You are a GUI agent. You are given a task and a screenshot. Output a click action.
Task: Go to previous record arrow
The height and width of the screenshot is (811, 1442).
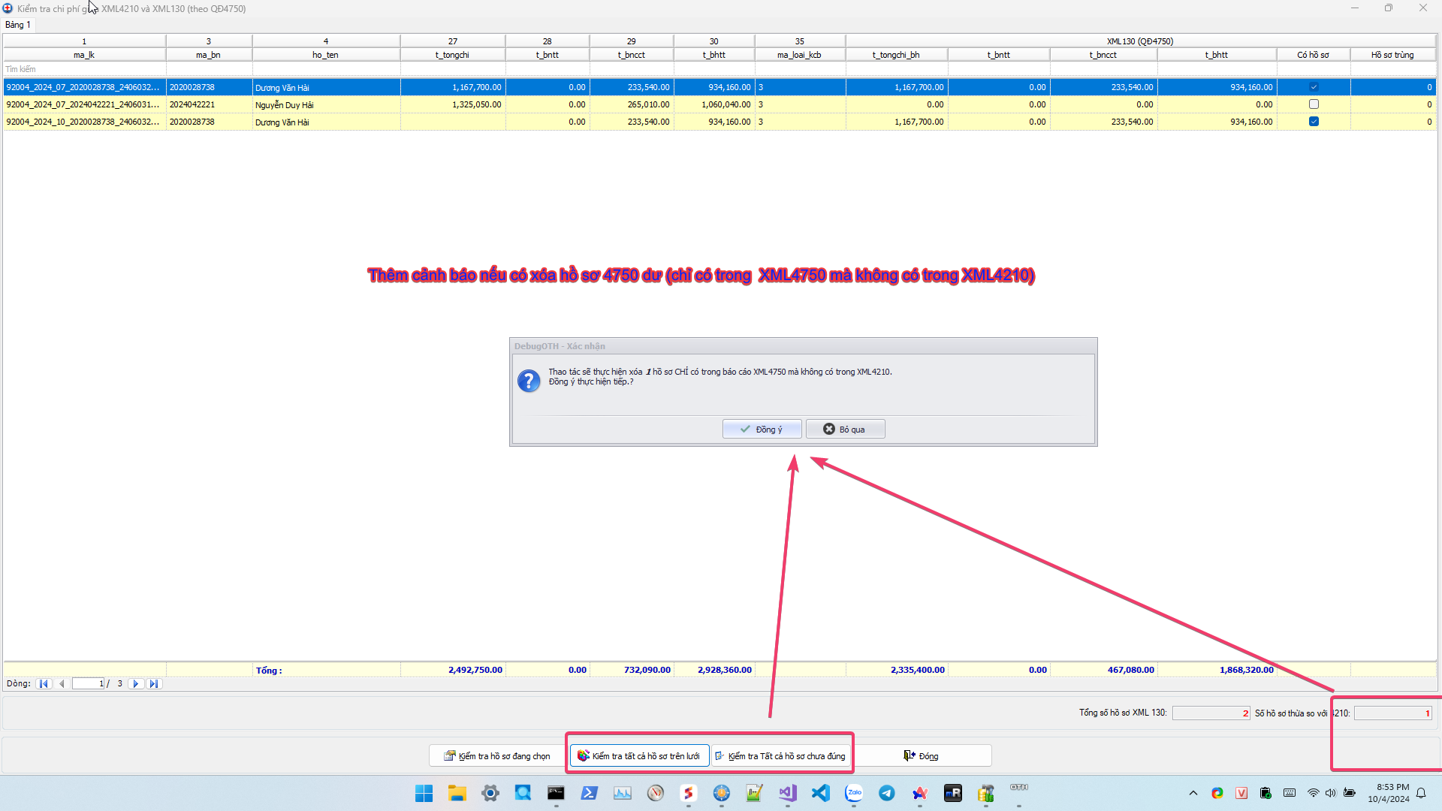(x=62, y=683)
